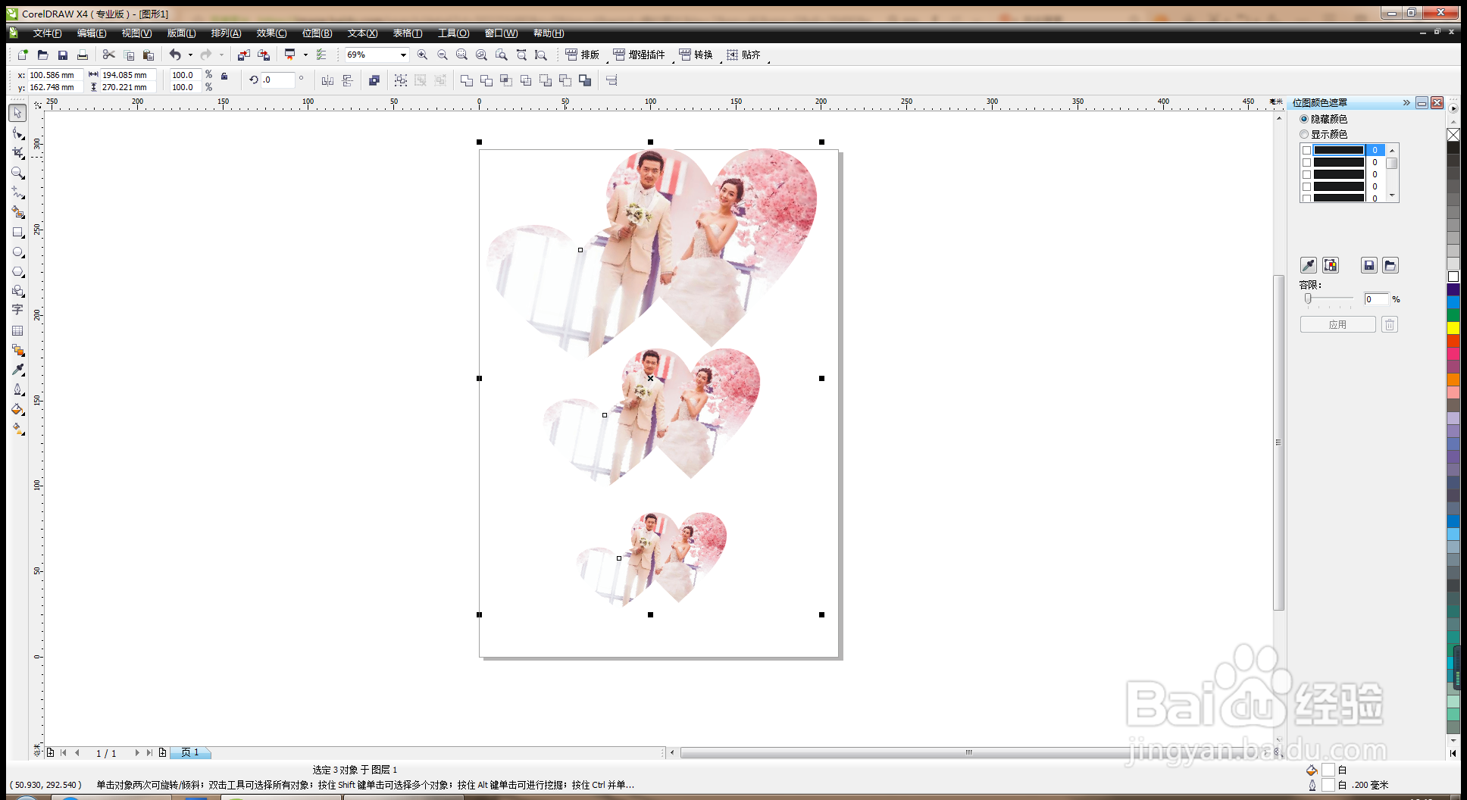Expand the undo history dropdown arrow
The width and height of the screenshot is (1467, 800).
pyautogui.click(x=190, y=55)
